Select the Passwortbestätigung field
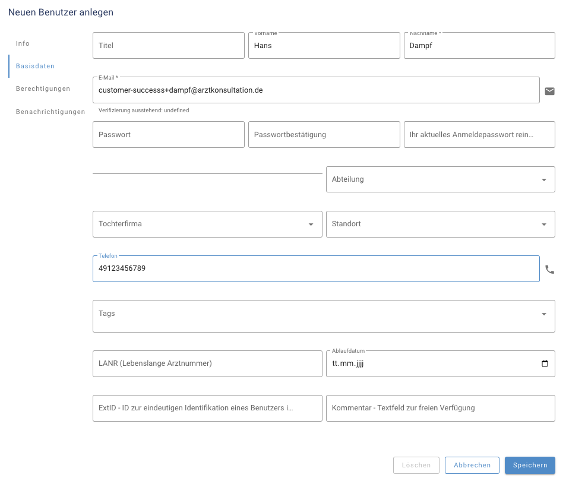This screenshot has height=484, width=566. click(x=324, y=135)
